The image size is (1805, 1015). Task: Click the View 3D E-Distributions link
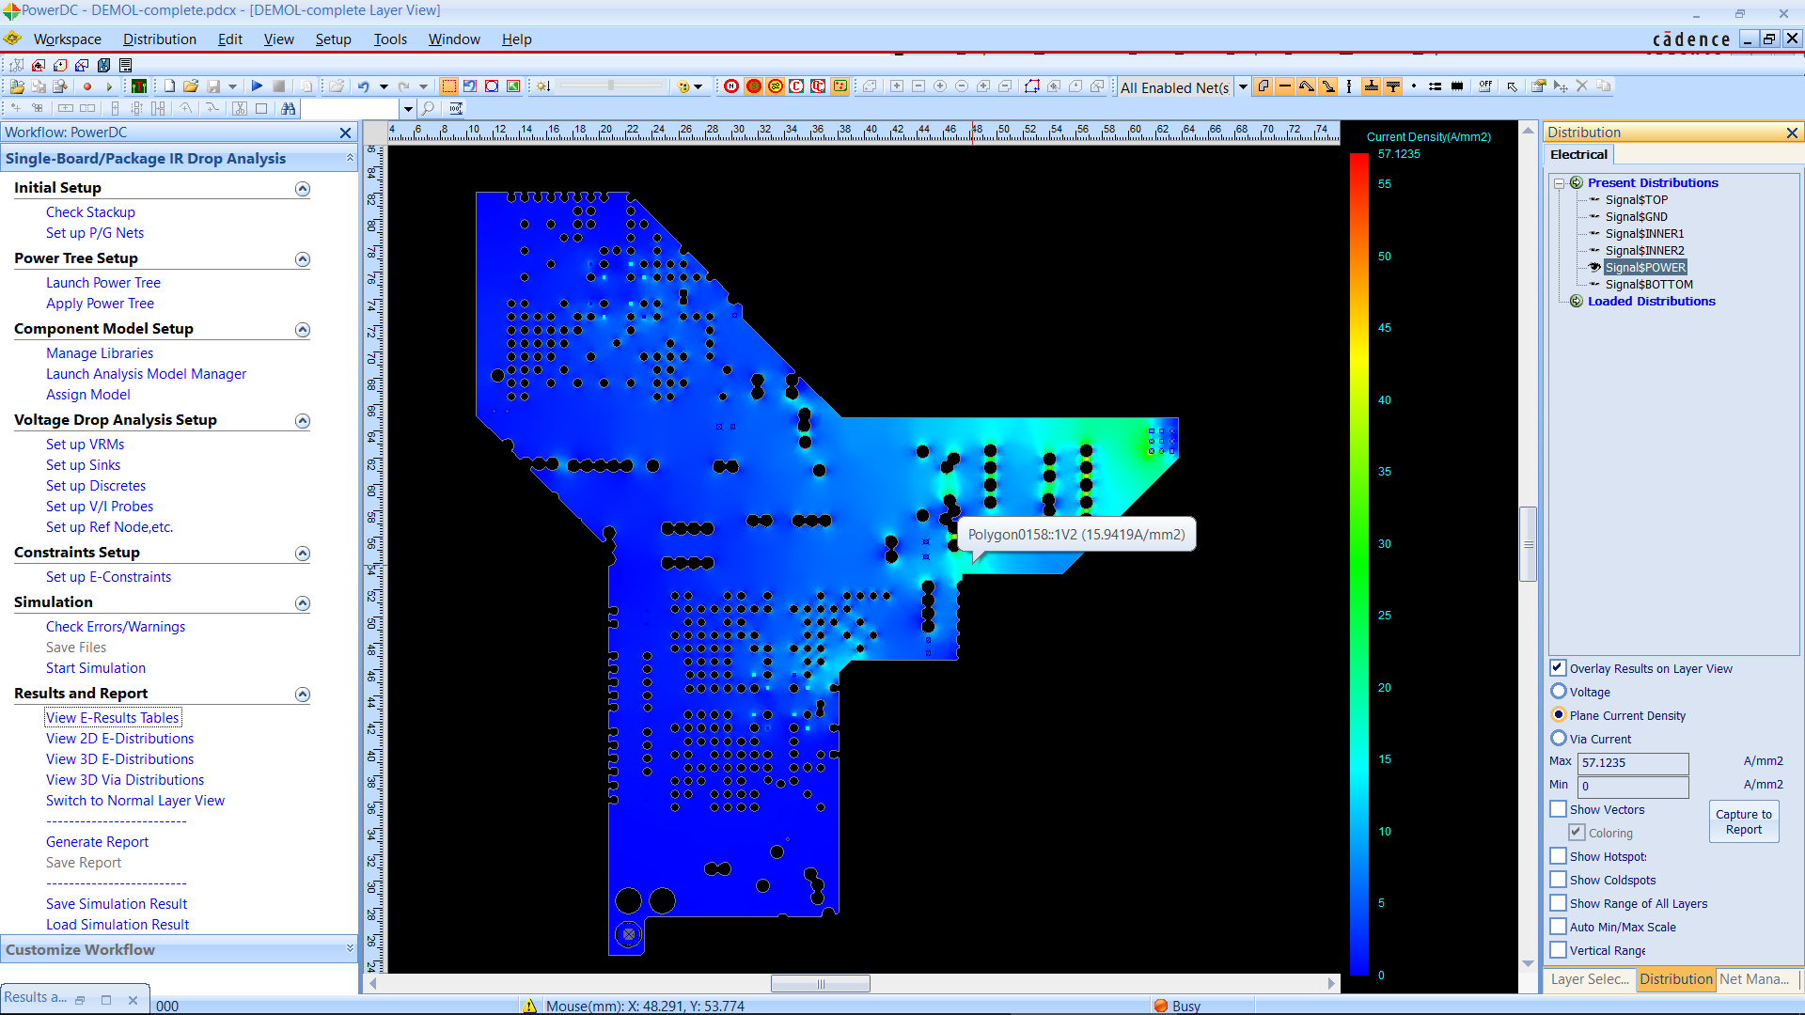(x=119, y=759)
